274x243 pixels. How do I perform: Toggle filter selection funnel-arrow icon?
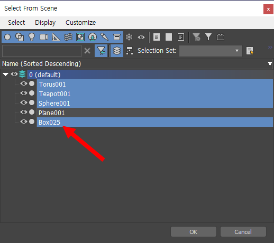pyautogui.click(x=101, y=51)
